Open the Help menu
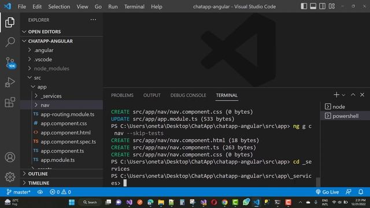370x208 pixels. point(157,6)
